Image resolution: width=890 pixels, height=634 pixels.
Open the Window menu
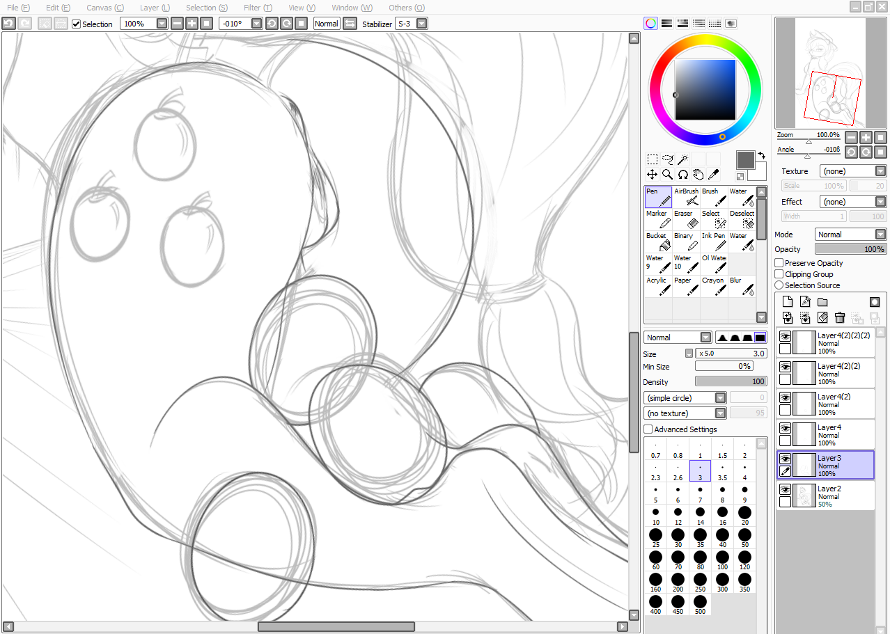(x=352, y=8)
